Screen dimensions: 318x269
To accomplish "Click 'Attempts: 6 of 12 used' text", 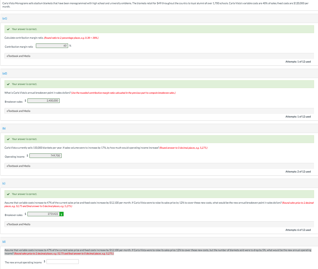I will point(298,230).
